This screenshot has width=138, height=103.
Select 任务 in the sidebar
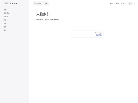click(x=5, y=27)
